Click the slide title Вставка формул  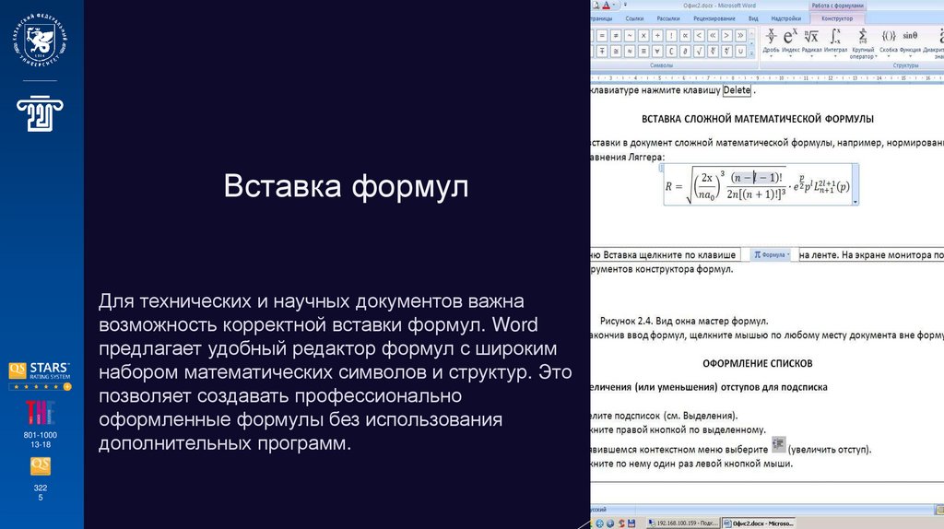click(347, 185)
